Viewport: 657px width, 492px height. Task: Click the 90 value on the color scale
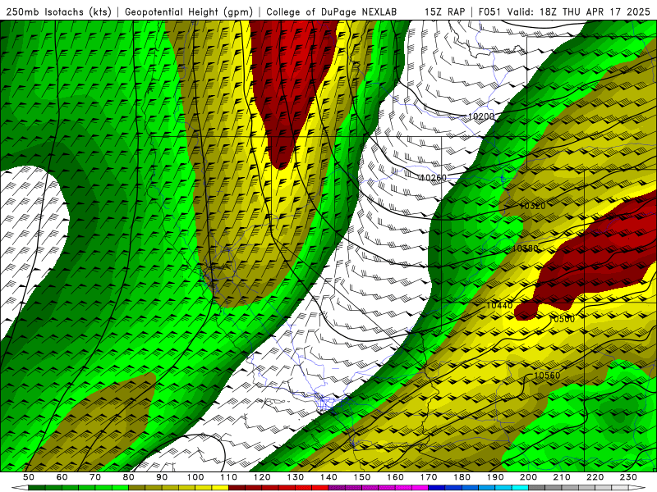(162, 477)
